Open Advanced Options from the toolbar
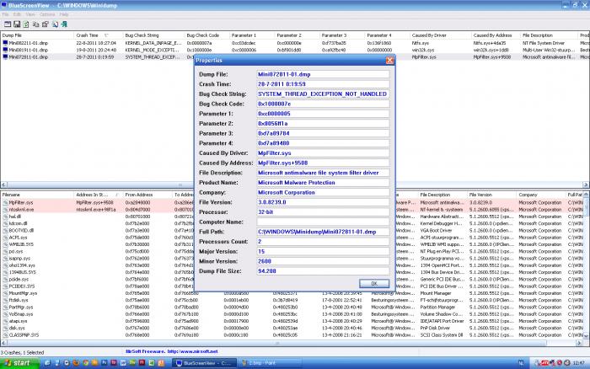This screenshot has height=369, width=590. 8,24
